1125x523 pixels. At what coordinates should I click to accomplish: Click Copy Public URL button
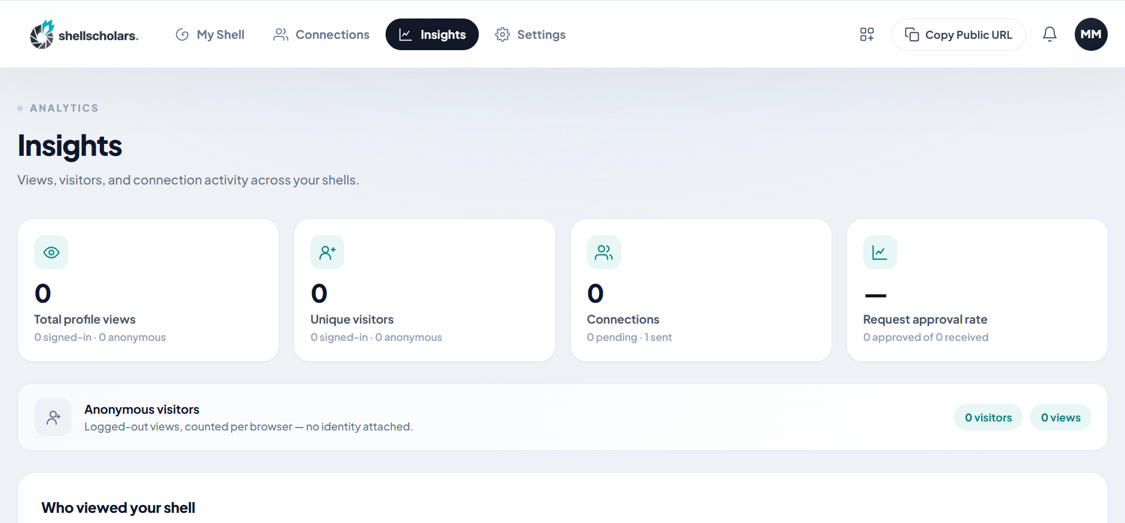tap(958, 35)
